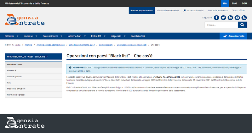Expand the Professionisti menu arrow
Screen dimensions: 252x133
pos(61,36)
